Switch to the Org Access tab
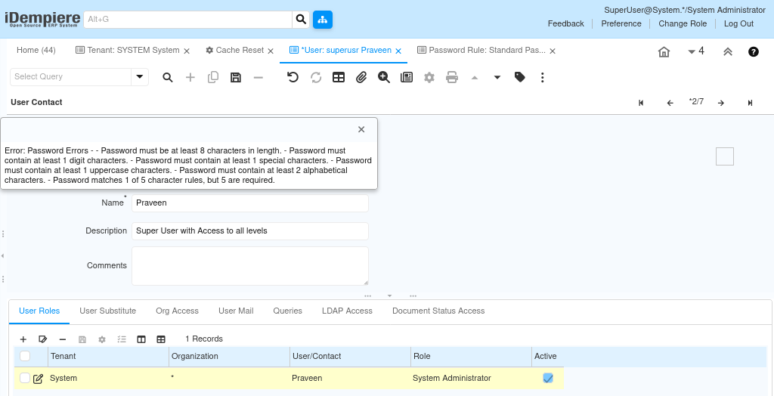This screenshot has width=774, height=396. pyautogui.click(x=177, y=311)
